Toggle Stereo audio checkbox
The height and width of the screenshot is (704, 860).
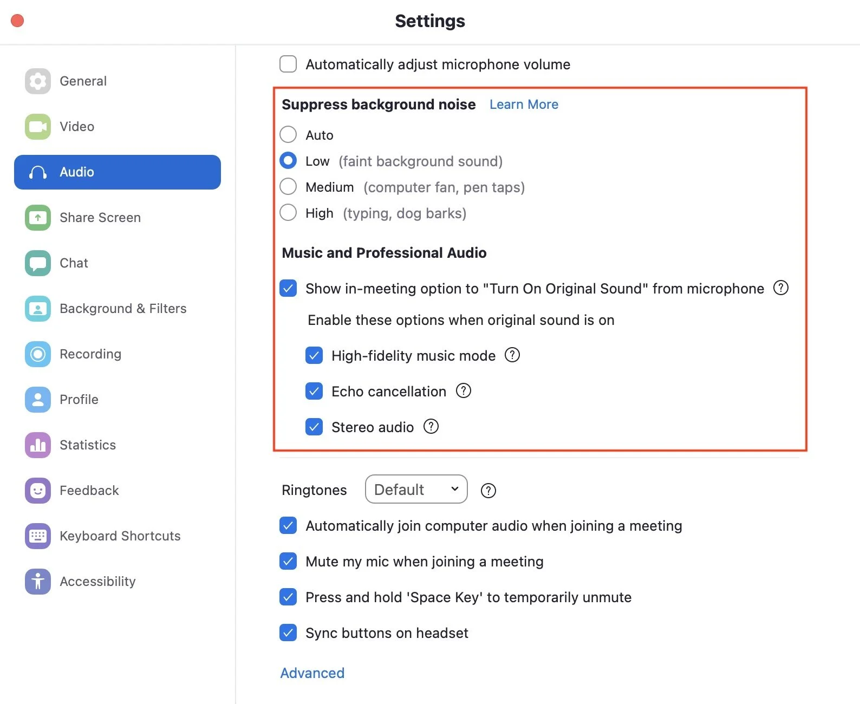314,427
